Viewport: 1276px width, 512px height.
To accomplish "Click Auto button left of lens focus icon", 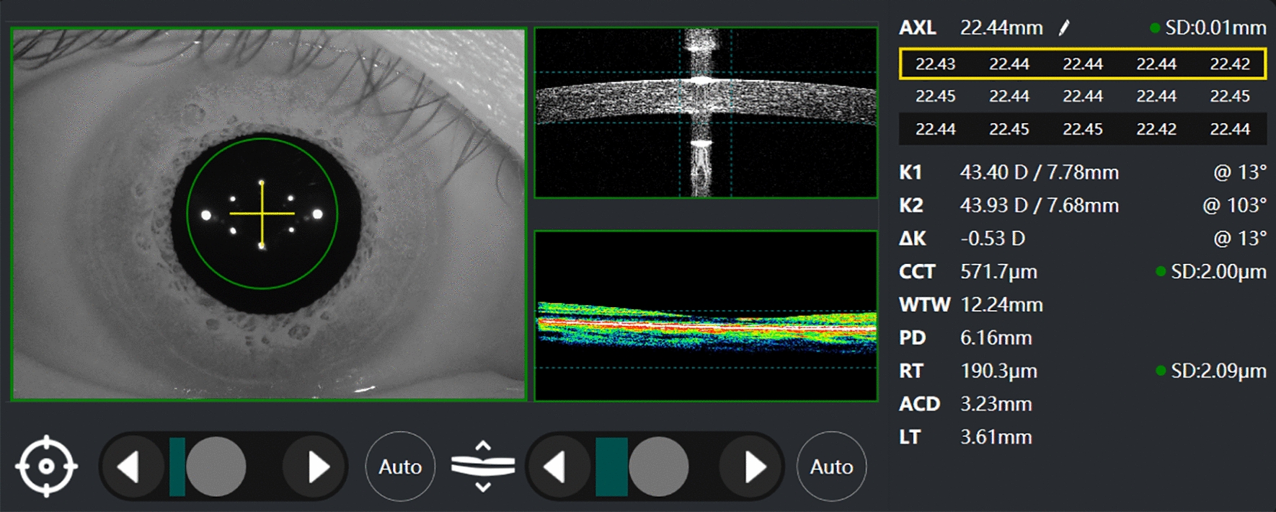I will [400, 467].
